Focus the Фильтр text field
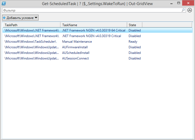Image resolution: width=195 pixels, height=140 pixels. 92,10
